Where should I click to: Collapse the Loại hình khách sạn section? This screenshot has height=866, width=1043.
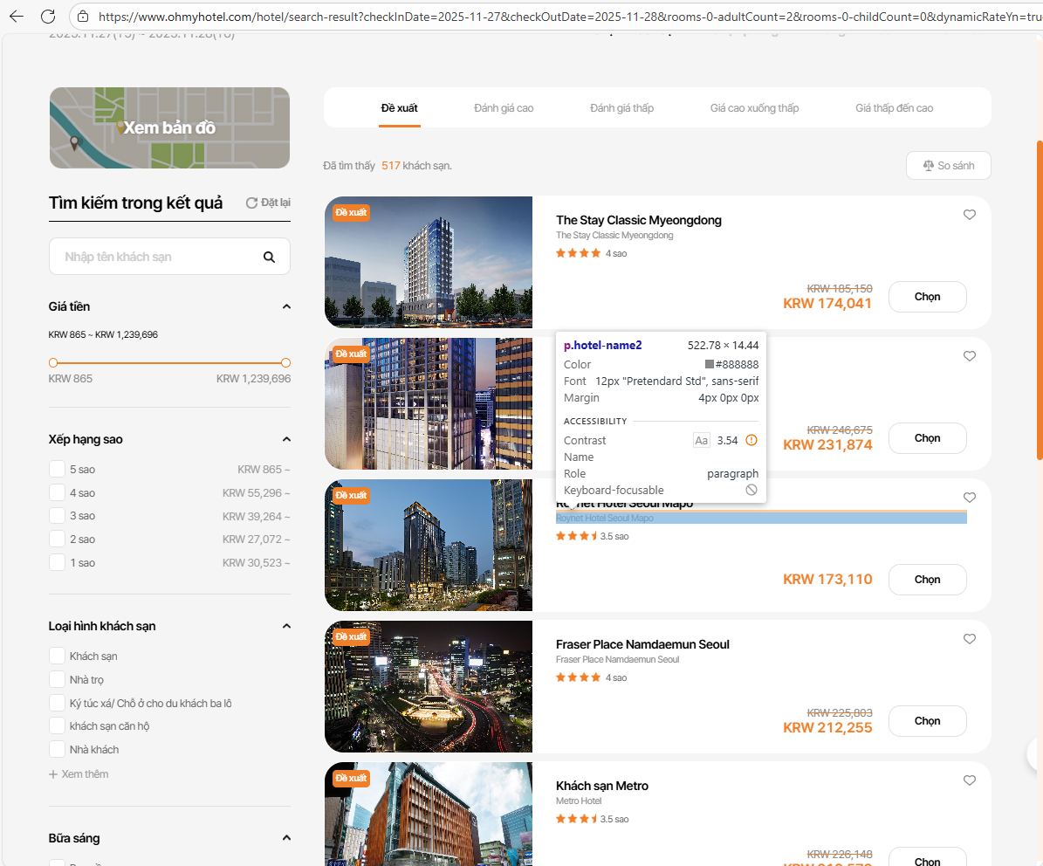(286, 626)
